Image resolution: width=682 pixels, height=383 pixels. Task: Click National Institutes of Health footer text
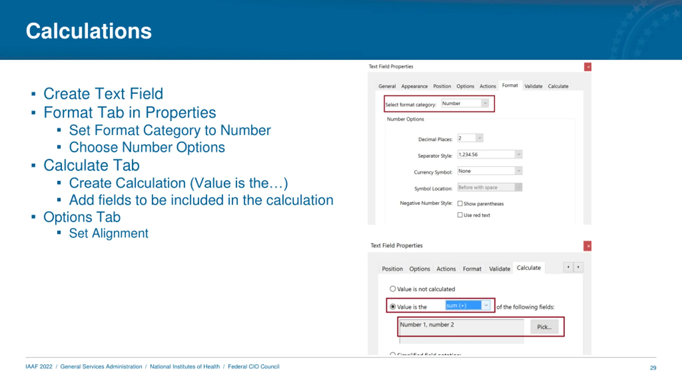pos(185,367)
